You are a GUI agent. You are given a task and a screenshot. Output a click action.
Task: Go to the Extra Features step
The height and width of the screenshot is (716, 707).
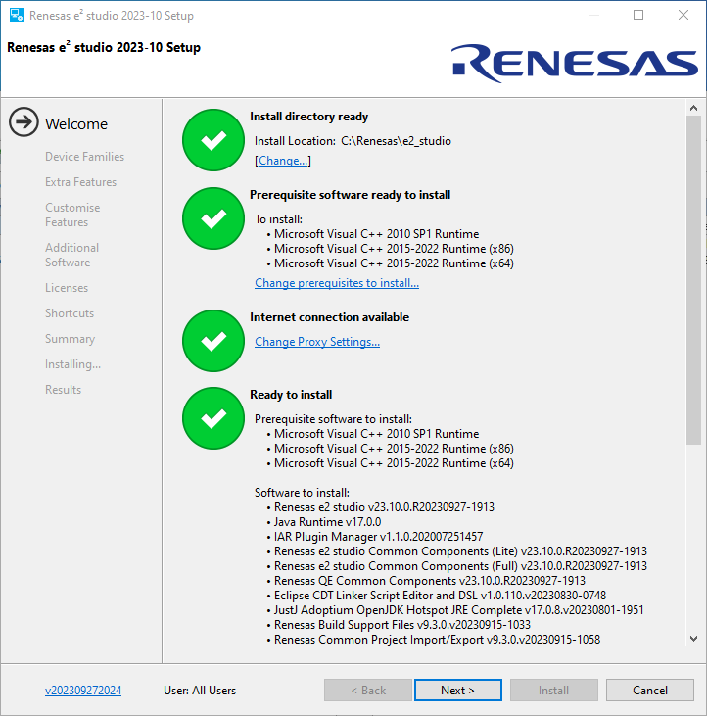click(80, 182)
